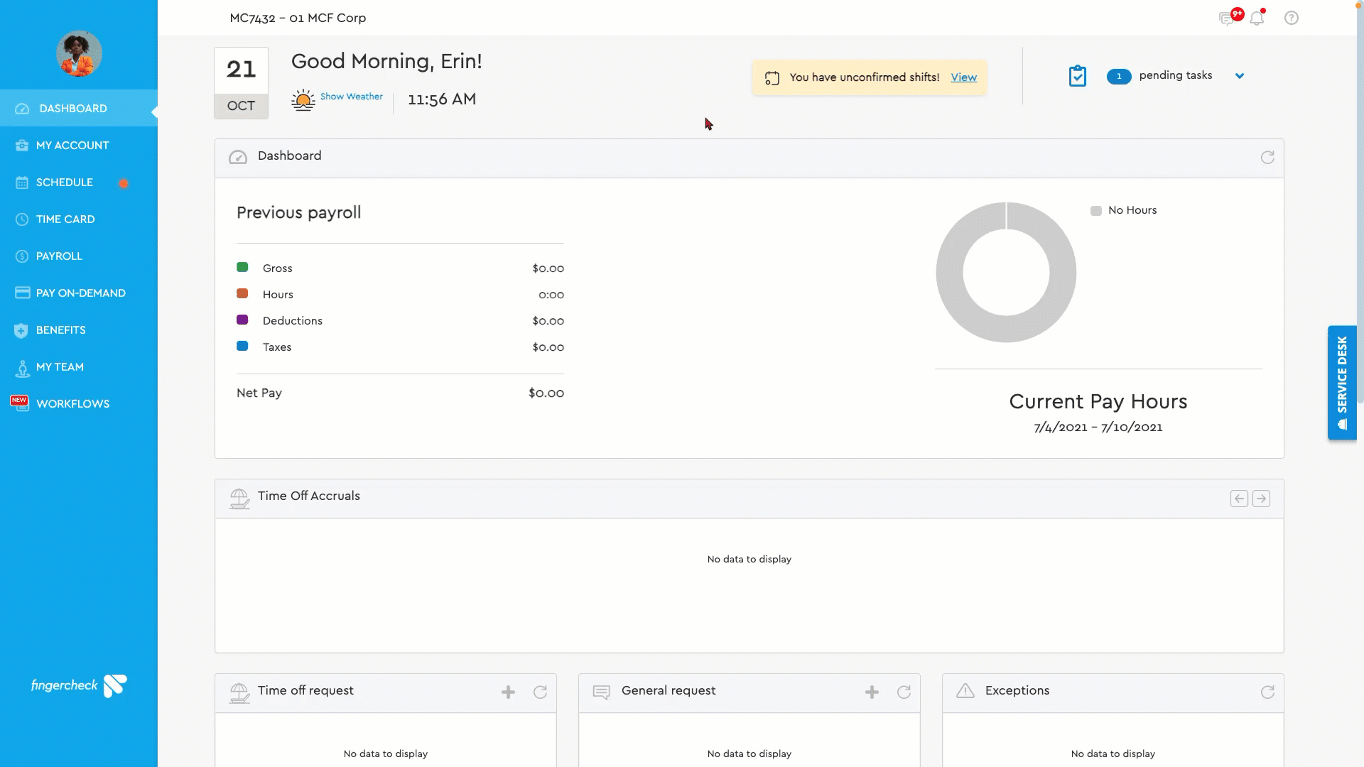The image size is (1364, 767).
Task: Add a new general request
Action: pyautogui.click(x=872, y=692)
